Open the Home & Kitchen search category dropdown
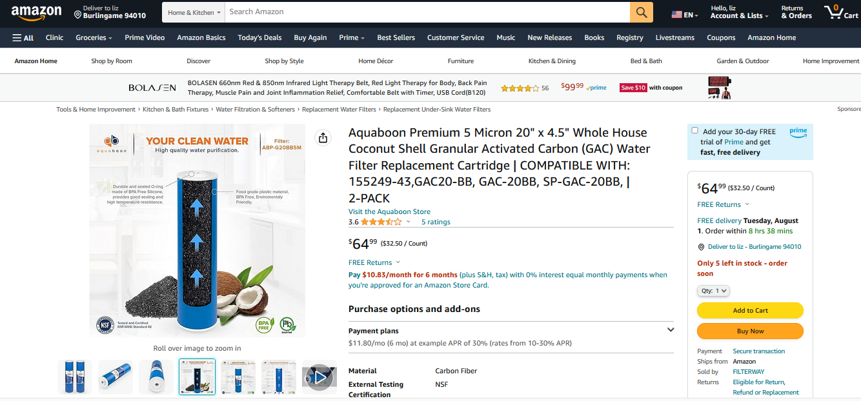Screen dimensions: 861x401 coord(194,12)
